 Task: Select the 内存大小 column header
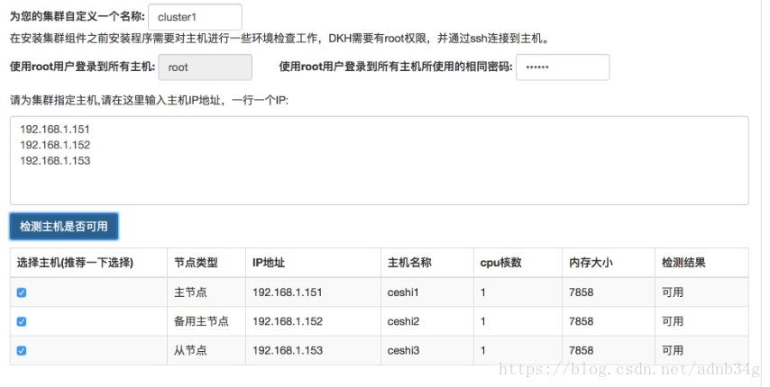591,263
